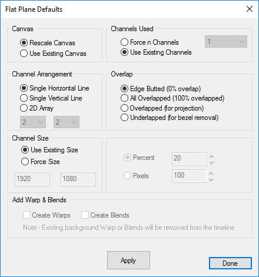Choose Overlapped (for projection) option

point(162,108)
